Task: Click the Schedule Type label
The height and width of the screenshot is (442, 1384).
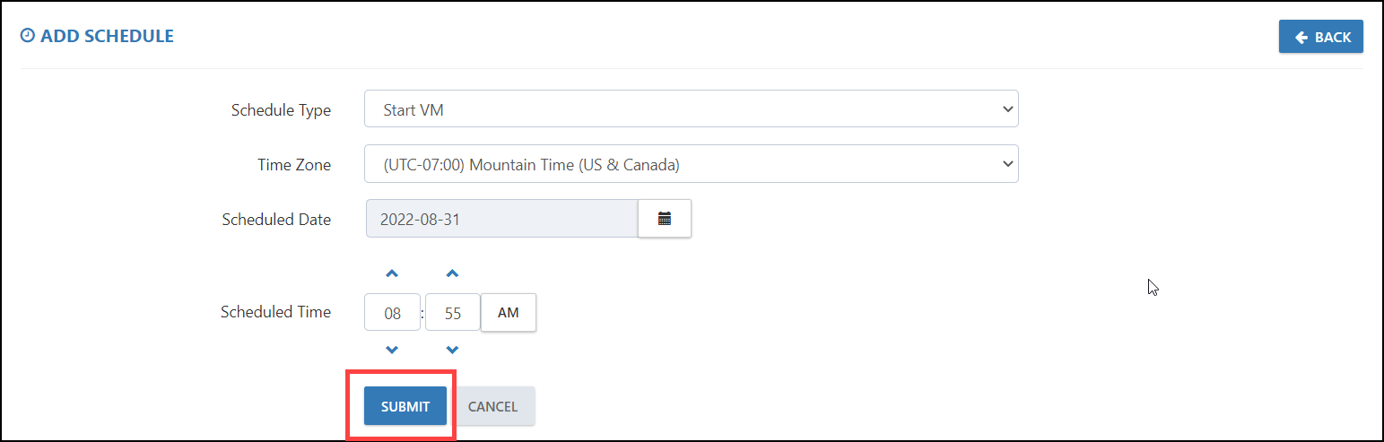Action: pos(281,110)
